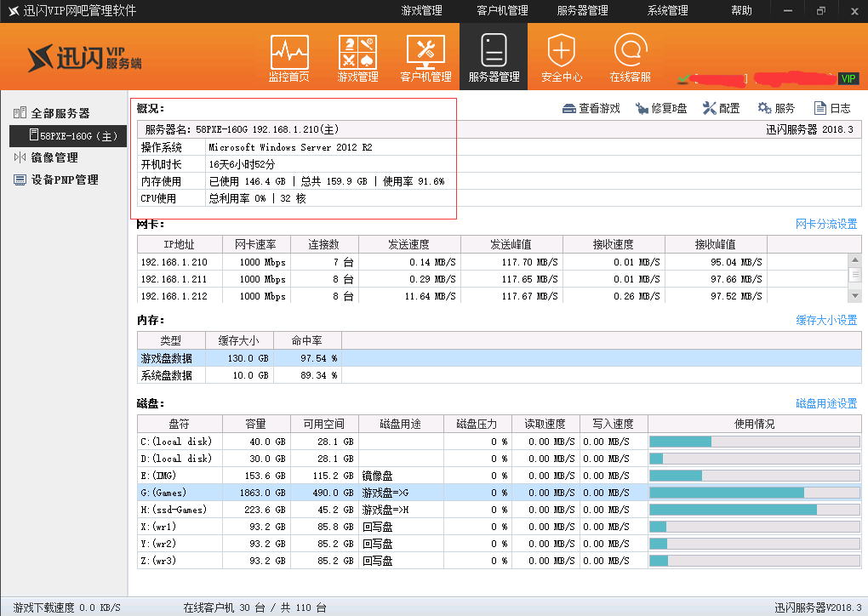Image resolution: width=868 pixels, height=616 pixels.
Task: Open the 网卡分流设置 link
Action: [x=826, y=224]
